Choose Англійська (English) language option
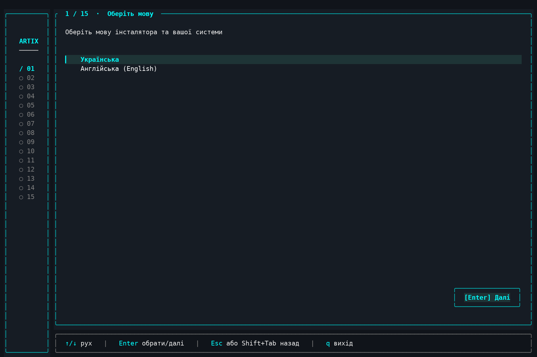This screenshot has height=357, width=537. coord(293,69)
